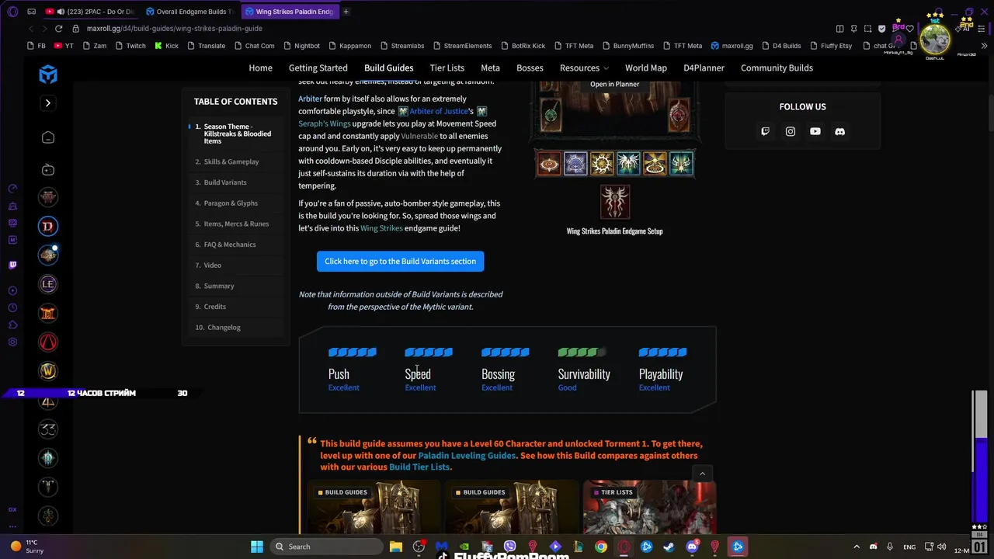Viewport: 994px width, 559px height.
Task: Open the Nightbot bookmark
Action: [x=301, y=46]
